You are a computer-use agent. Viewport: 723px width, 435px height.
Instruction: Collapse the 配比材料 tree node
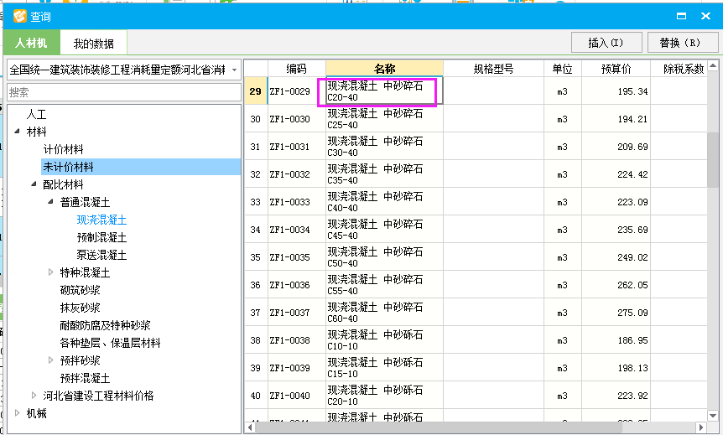click(x=34, y=184)
